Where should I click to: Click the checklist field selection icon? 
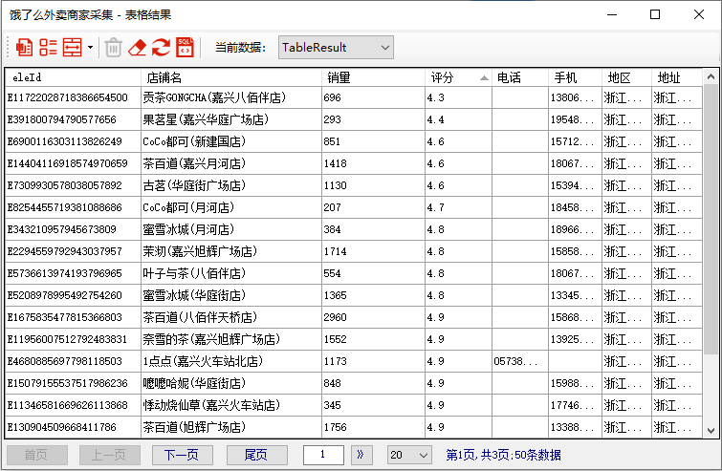pyautogui.click(x=48, y=47)
